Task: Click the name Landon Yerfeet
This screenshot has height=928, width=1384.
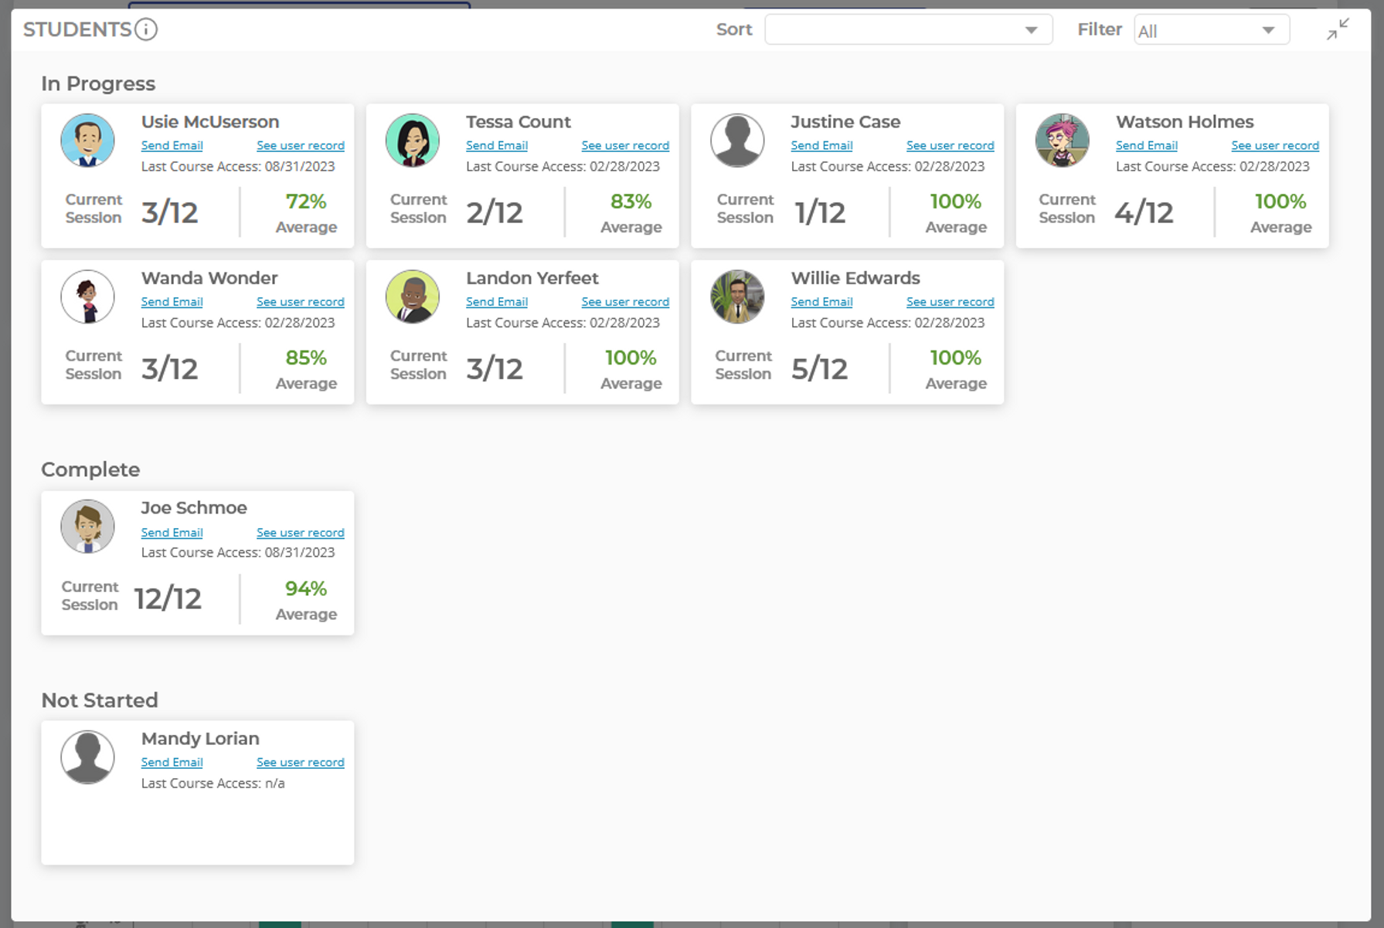Action: pos(532,278)
